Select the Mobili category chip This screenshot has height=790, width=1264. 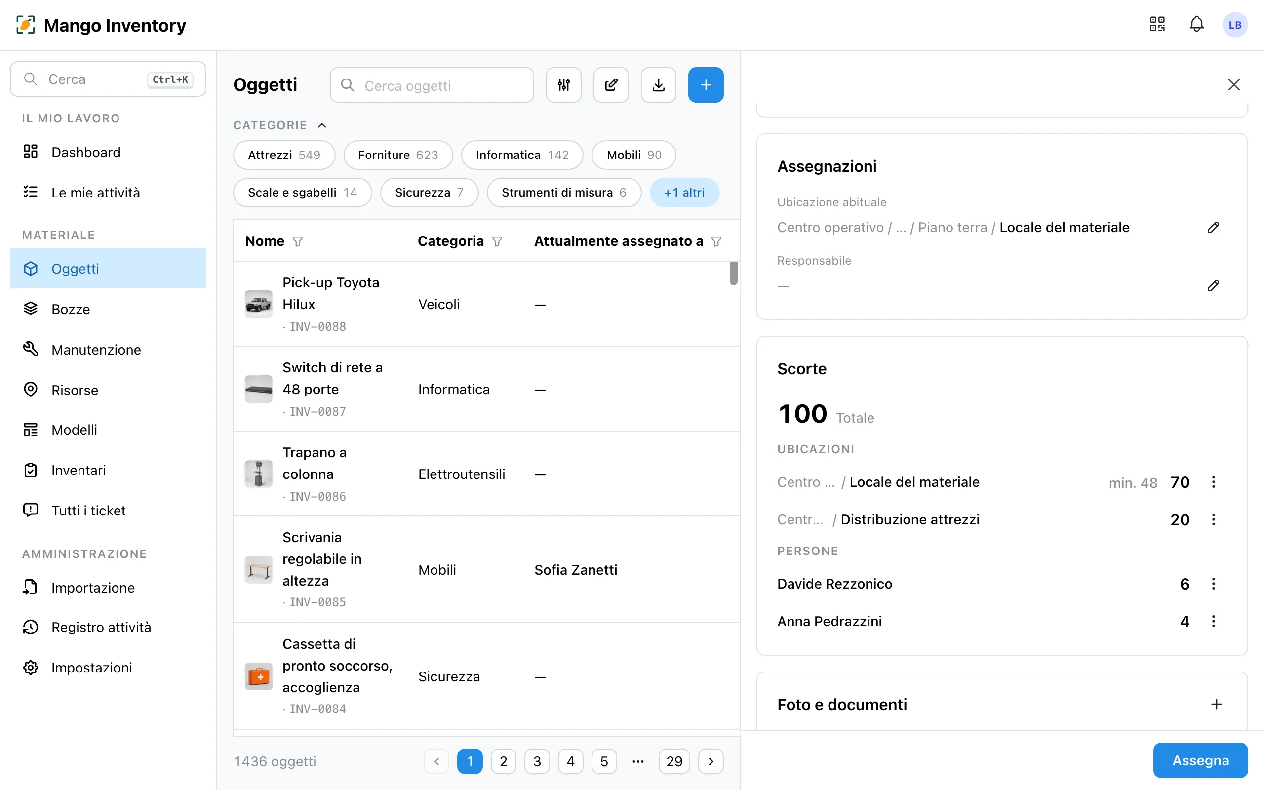coord(633,155)
